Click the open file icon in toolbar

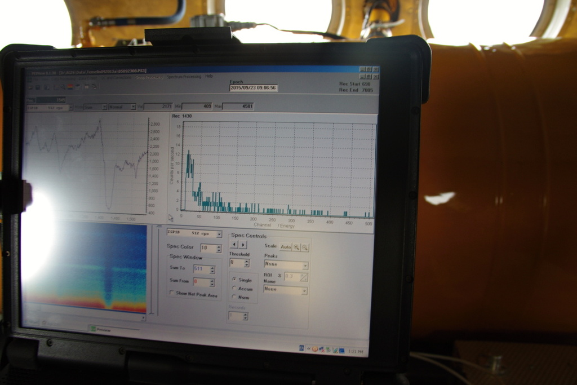(x=30, y=87)
